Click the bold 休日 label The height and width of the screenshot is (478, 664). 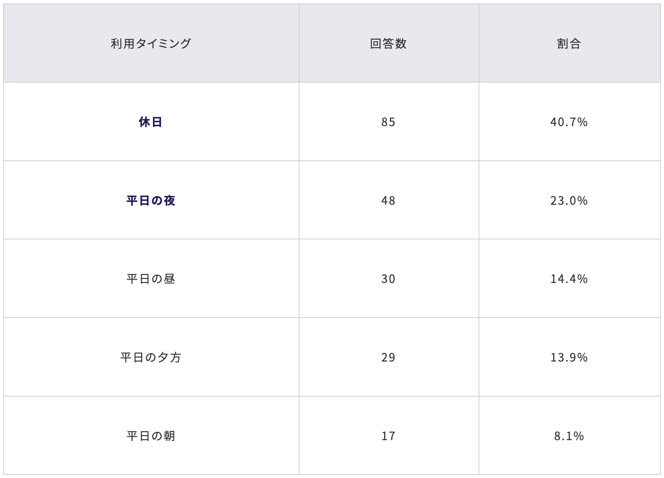click(x=150, y=122)
